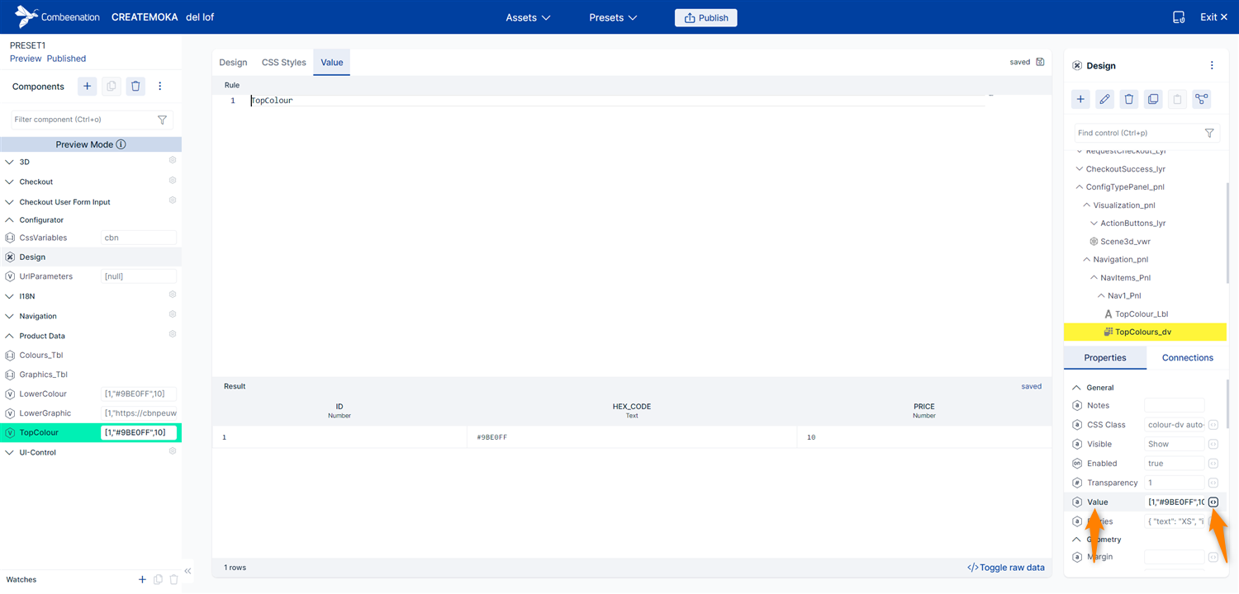Click the filter funnel in the Find control box

(x=1209, y=133)
